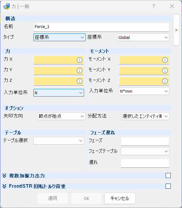Click the help question mark in title bar
Image resolution: width=182 pixels, height=208 pixels.
[153, 6]
